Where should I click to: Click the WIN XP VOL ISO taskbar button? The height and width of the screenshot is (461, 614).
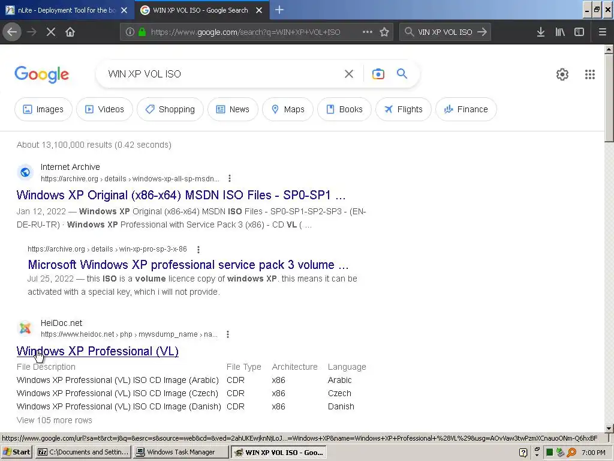coord(279,452)
